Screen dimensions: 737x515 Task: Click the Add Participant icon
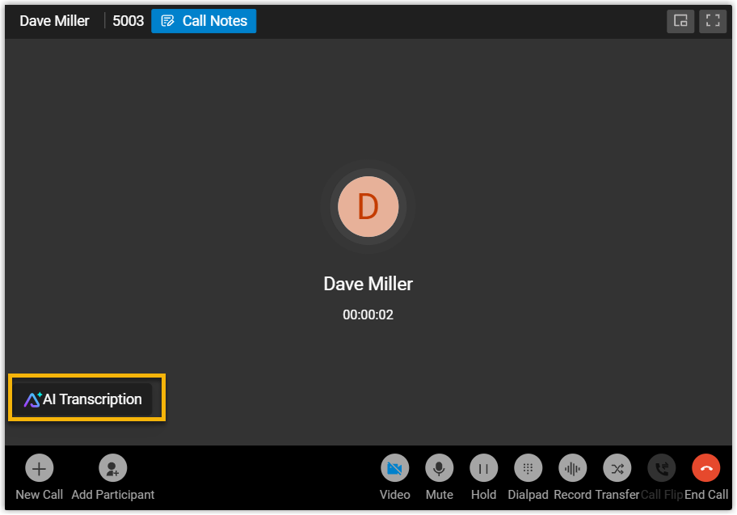coord(112,468)
